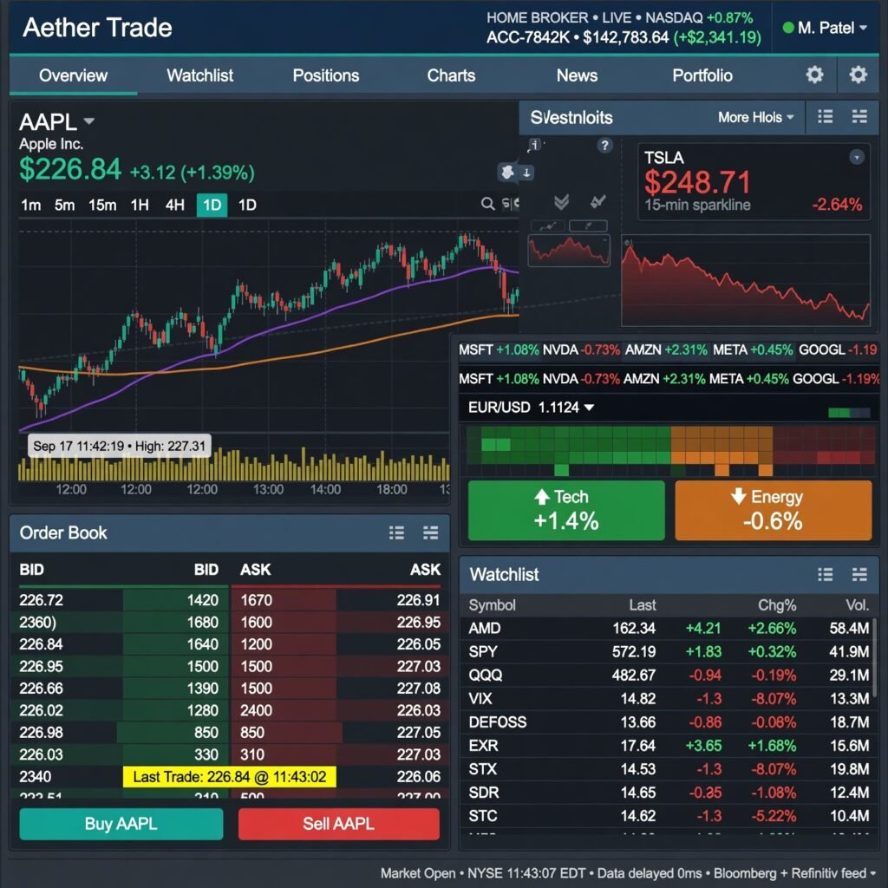Open the AAPL symbol dropdown

pyautogui.click(x=89, y=121)
